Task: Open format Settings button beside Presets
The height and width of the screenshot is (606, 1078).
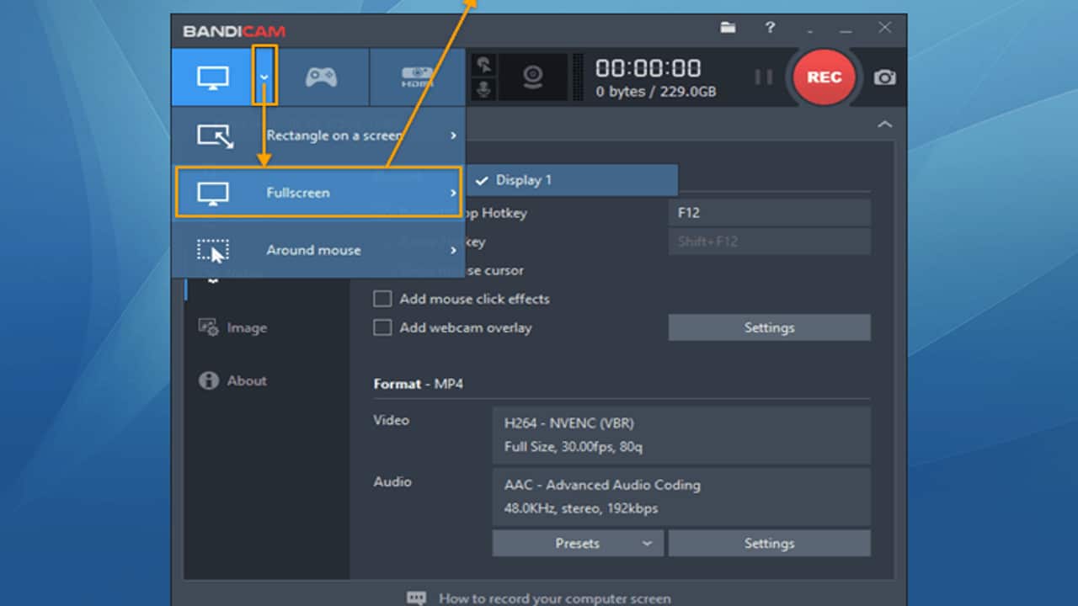Action: [769, 544]
